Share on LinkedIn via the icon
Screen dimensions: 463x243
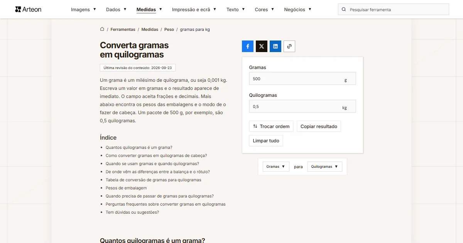tap(275, 46)
